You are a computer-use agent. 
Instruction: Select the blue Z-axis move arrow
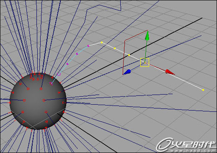(x=127, y=72)
